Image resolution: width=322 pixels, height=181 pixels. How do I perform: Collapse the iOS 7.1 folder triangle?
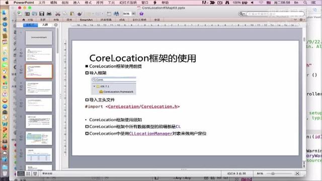click(94, 86)
